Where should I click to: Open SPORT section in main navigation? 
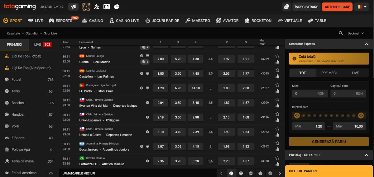point(13,21)
